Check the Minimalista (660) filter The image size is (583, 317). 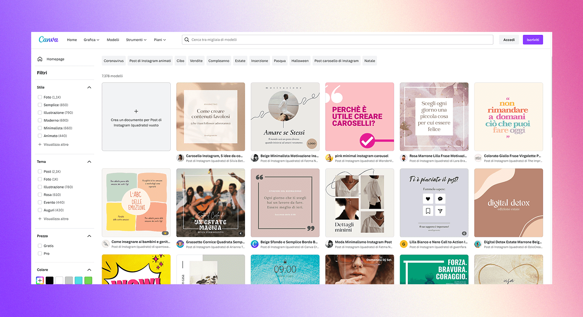40,128
